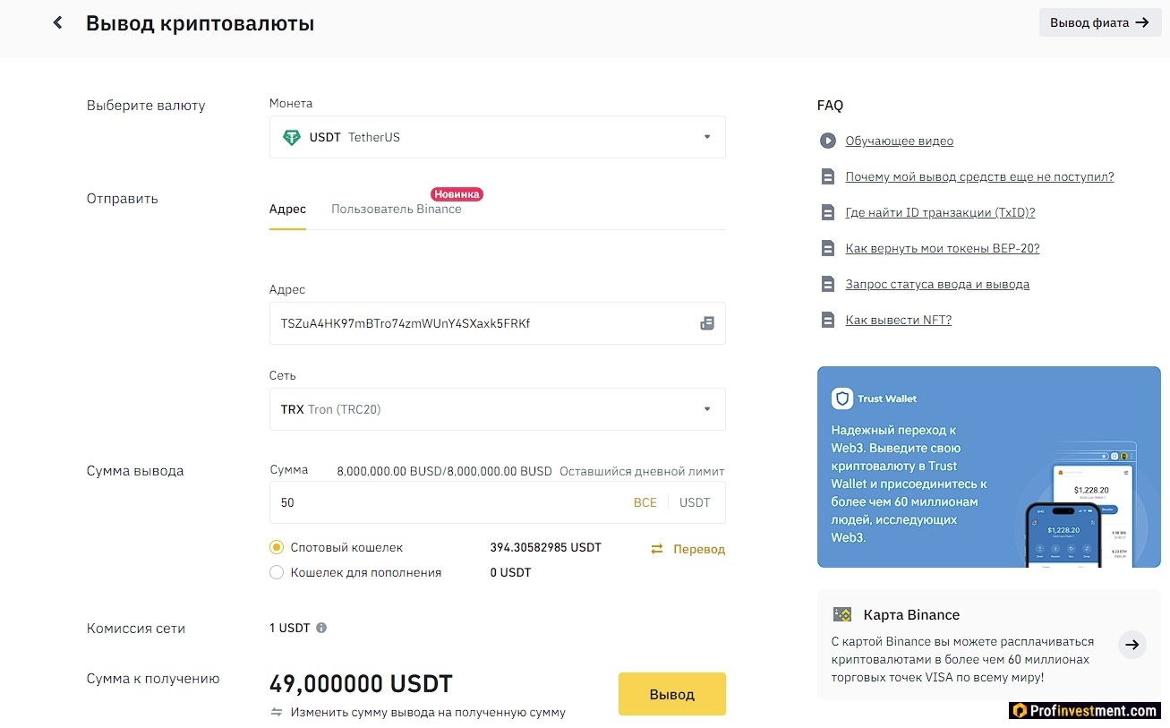Click the Вывод криптовалюты page title
Viewport: 1170px width, 728px height.
pos(200,23)
